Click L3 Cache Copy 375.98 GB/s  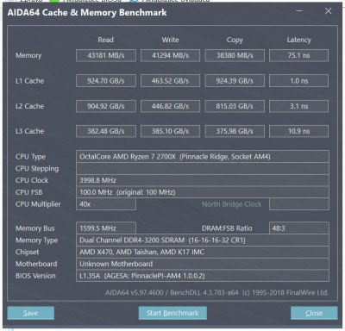(x=235, y=131)
